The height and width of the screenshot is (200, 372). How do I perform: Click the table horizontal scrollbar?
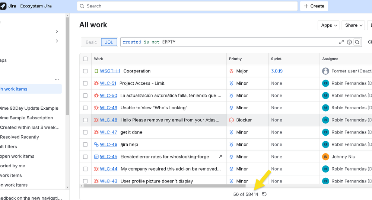165,186
